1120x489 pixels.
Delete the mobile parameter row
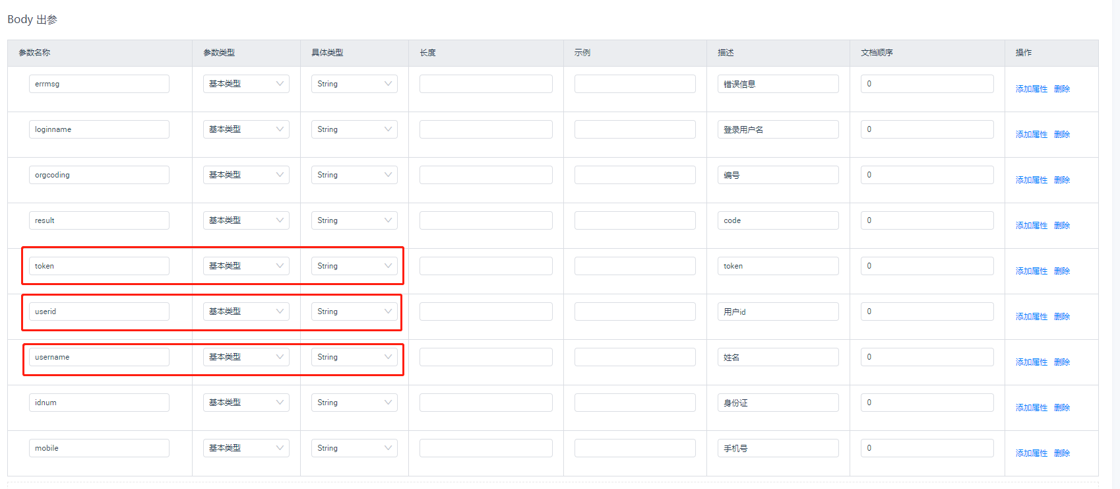tap(1062, 453)
